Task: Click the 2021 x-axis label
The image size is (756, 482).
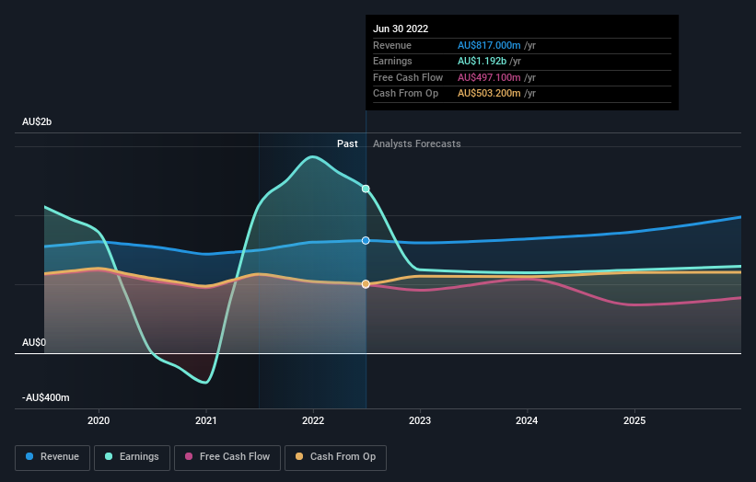Action: coord(206,420)
